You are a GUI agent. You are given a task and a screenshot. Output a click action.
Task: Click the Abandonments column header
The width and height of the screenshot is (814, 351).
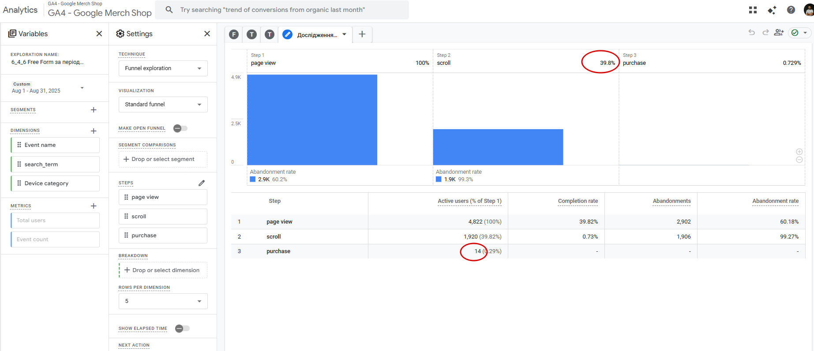coord(672,201)
